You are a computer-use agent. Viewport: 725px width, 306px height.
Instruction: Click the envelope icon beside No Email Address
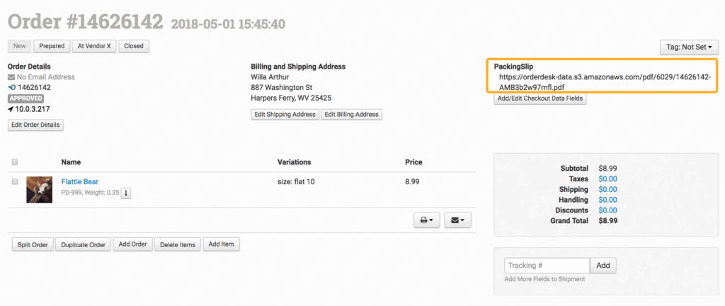[11, 77]
